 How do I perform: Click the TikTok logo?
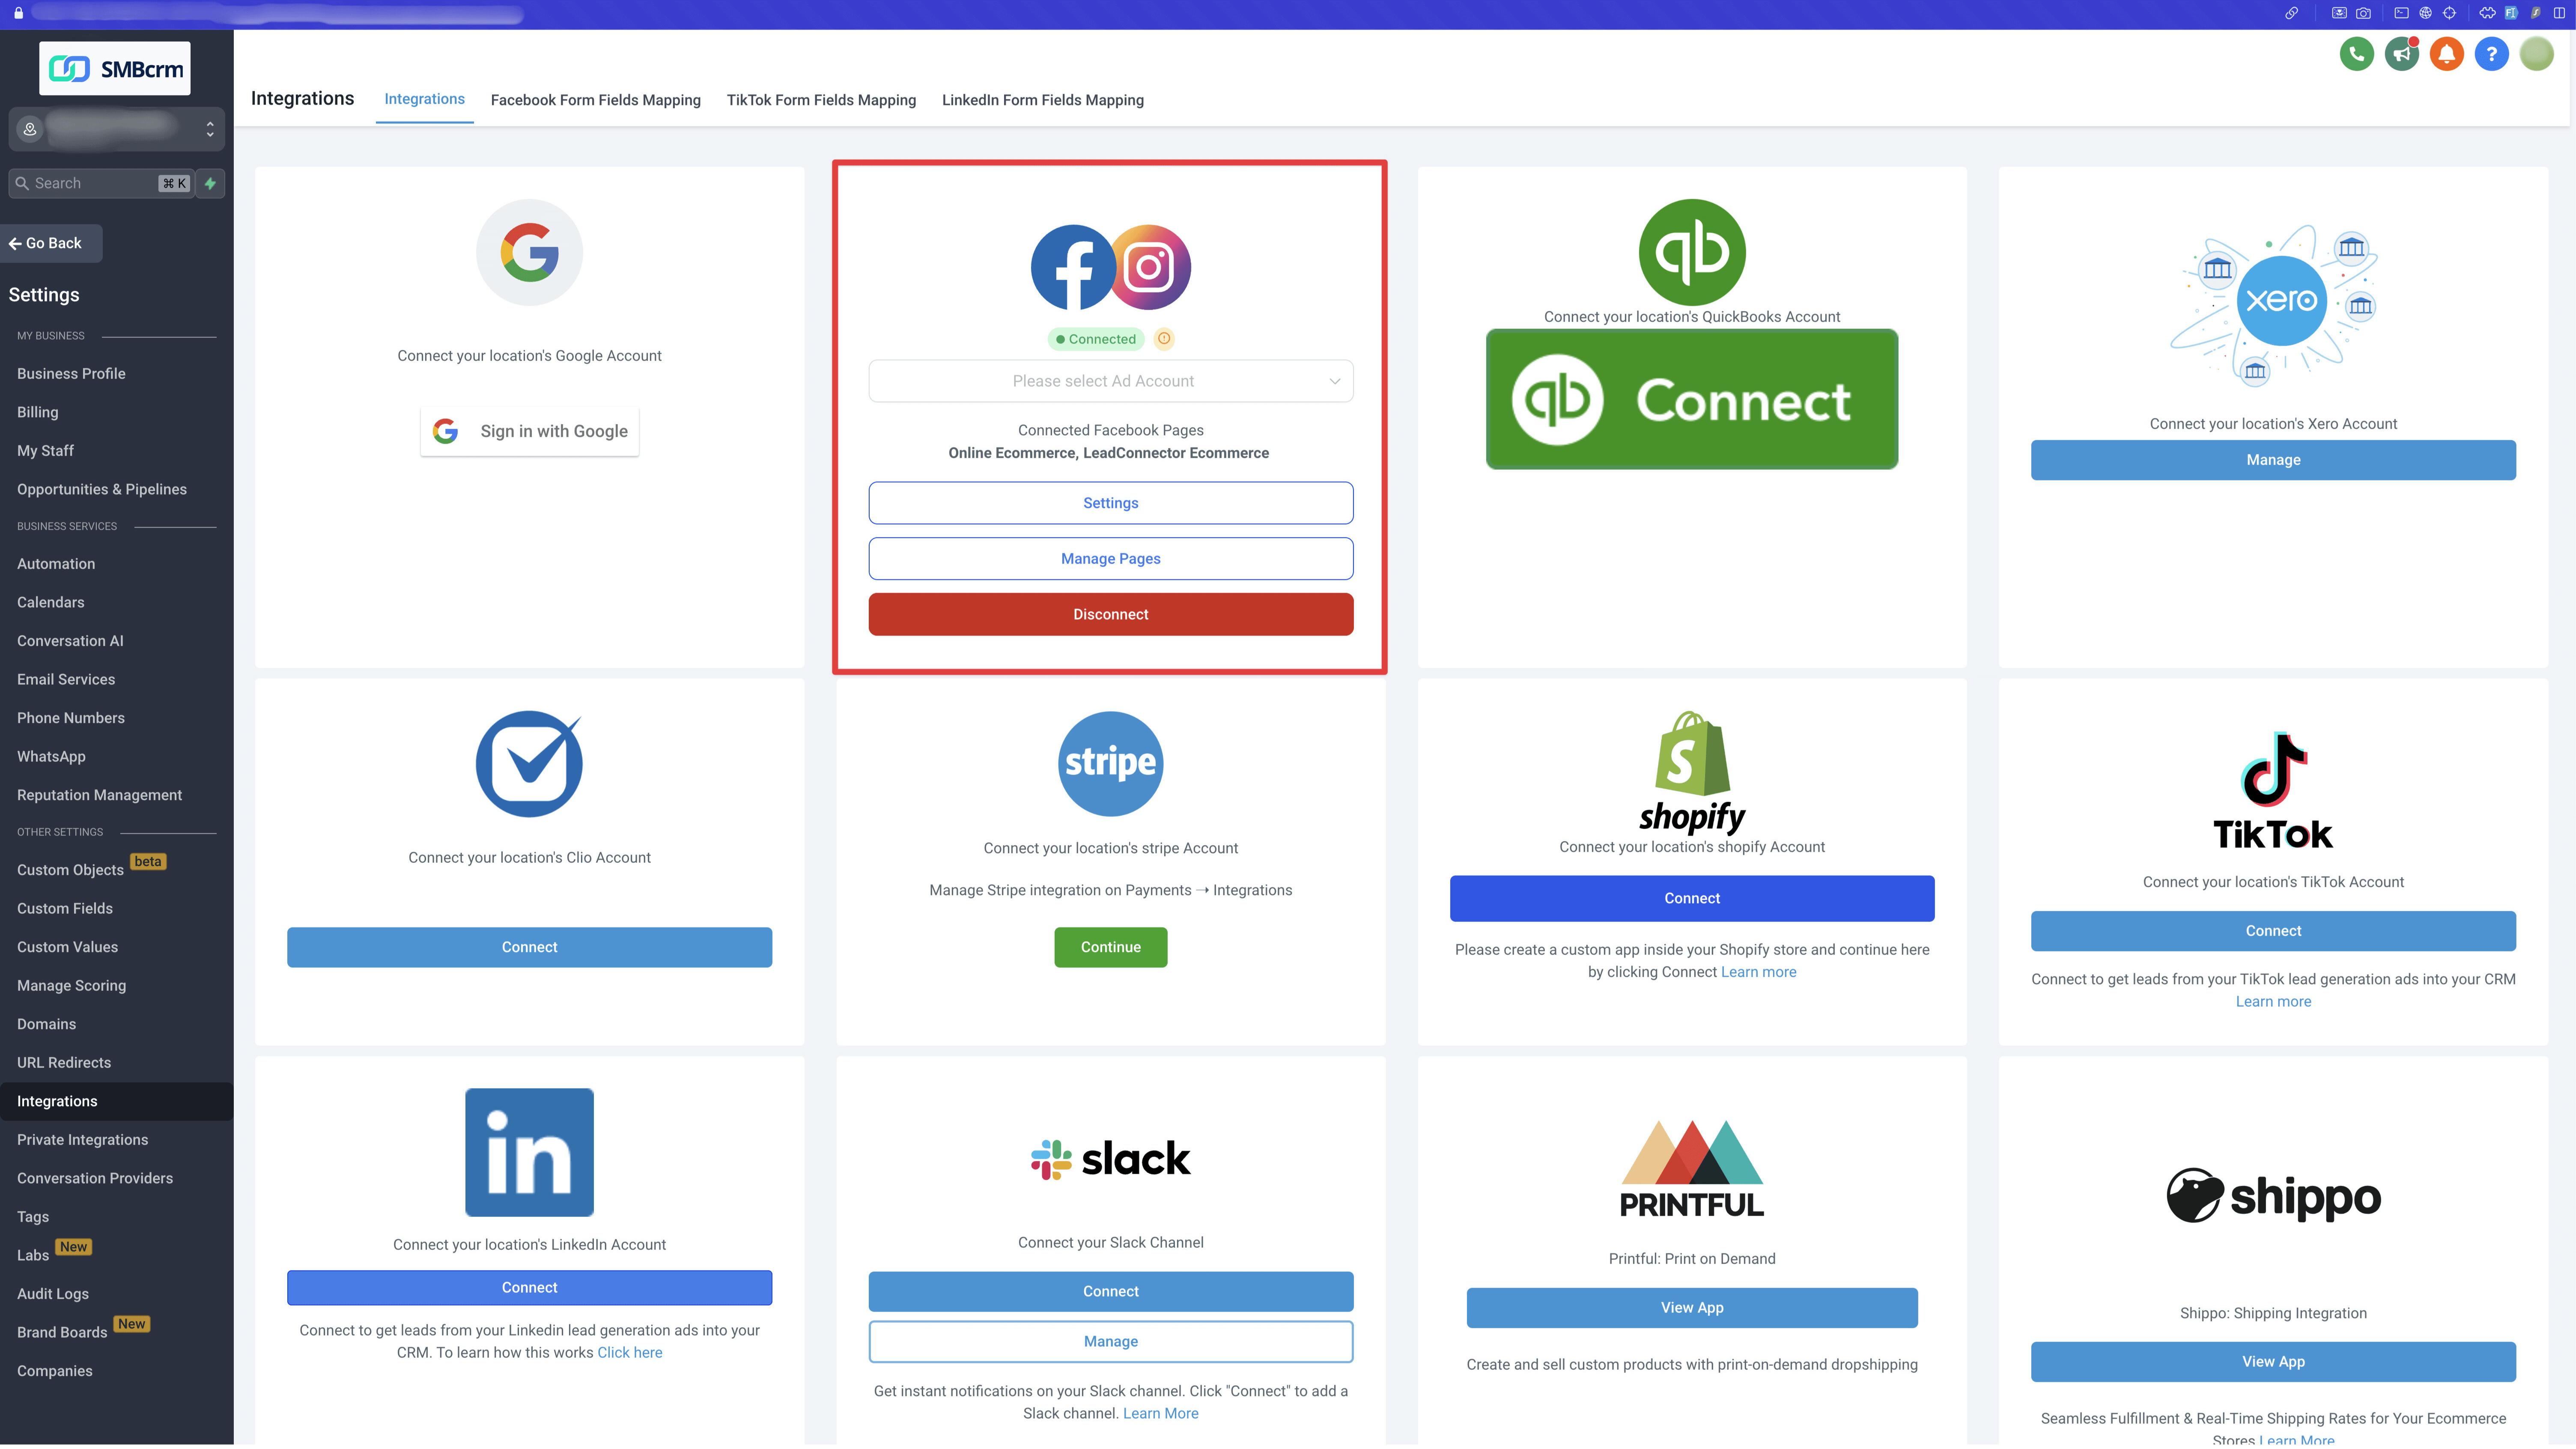[2273, 791]
